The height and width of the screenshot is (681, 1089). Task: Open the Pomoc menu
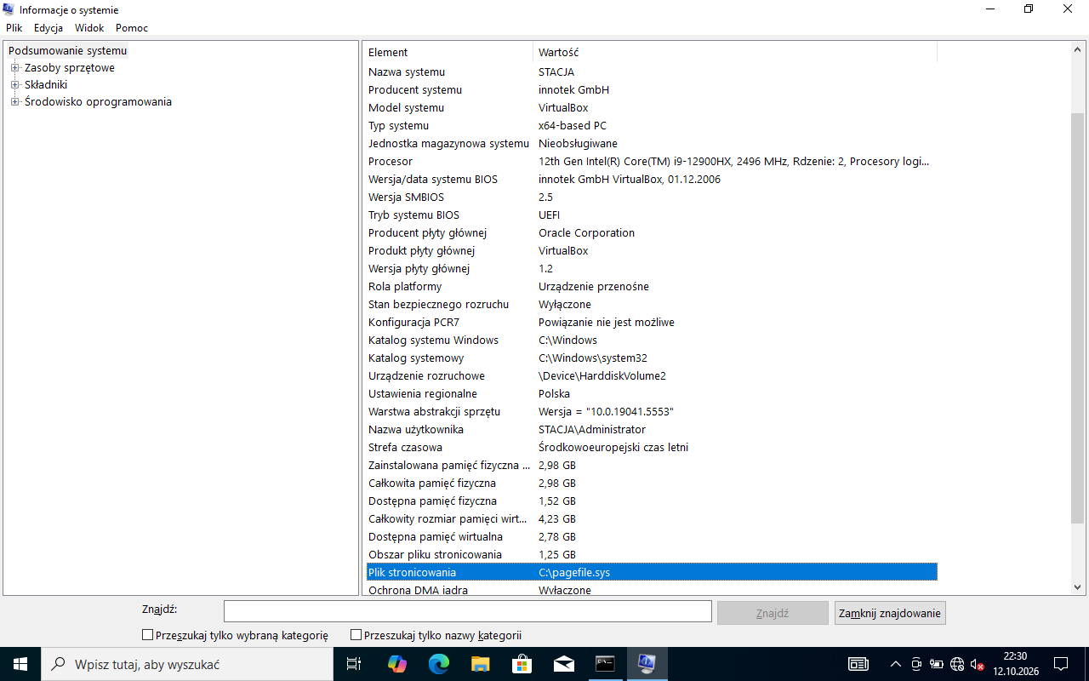[132, 28]
